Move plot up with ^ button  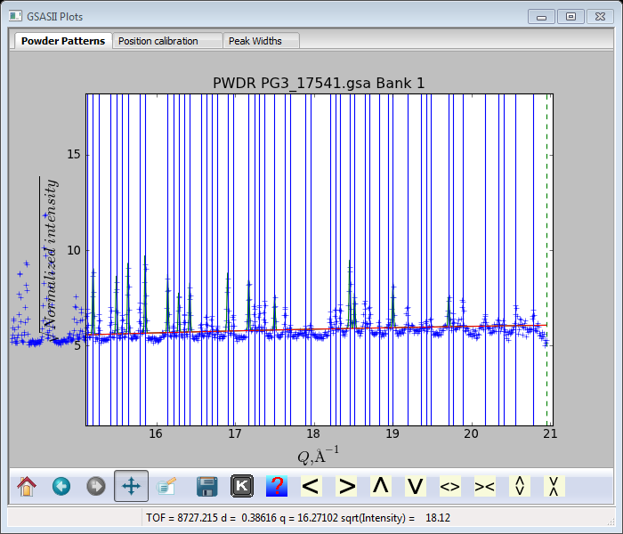(381, 486)
